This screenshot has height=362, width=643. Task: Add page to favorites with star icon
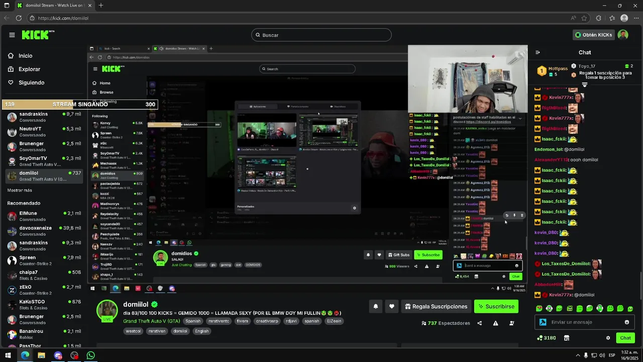(584, 18)
